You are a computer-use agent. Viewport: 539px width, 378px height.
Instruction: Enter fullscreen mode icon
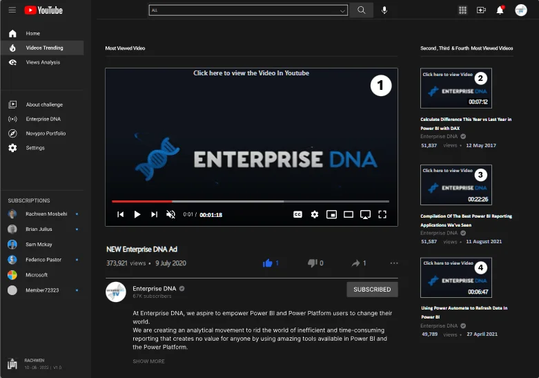pos(382,214)
